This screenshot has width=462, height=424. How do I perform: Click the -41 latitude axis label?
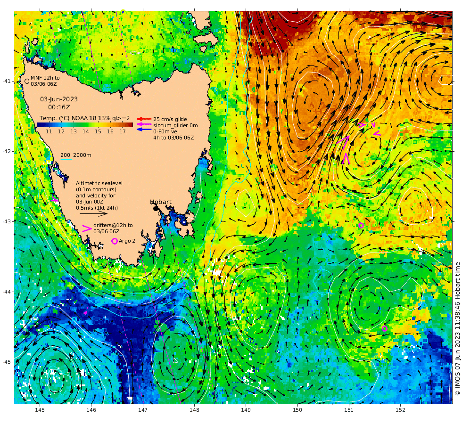(6, 81)
